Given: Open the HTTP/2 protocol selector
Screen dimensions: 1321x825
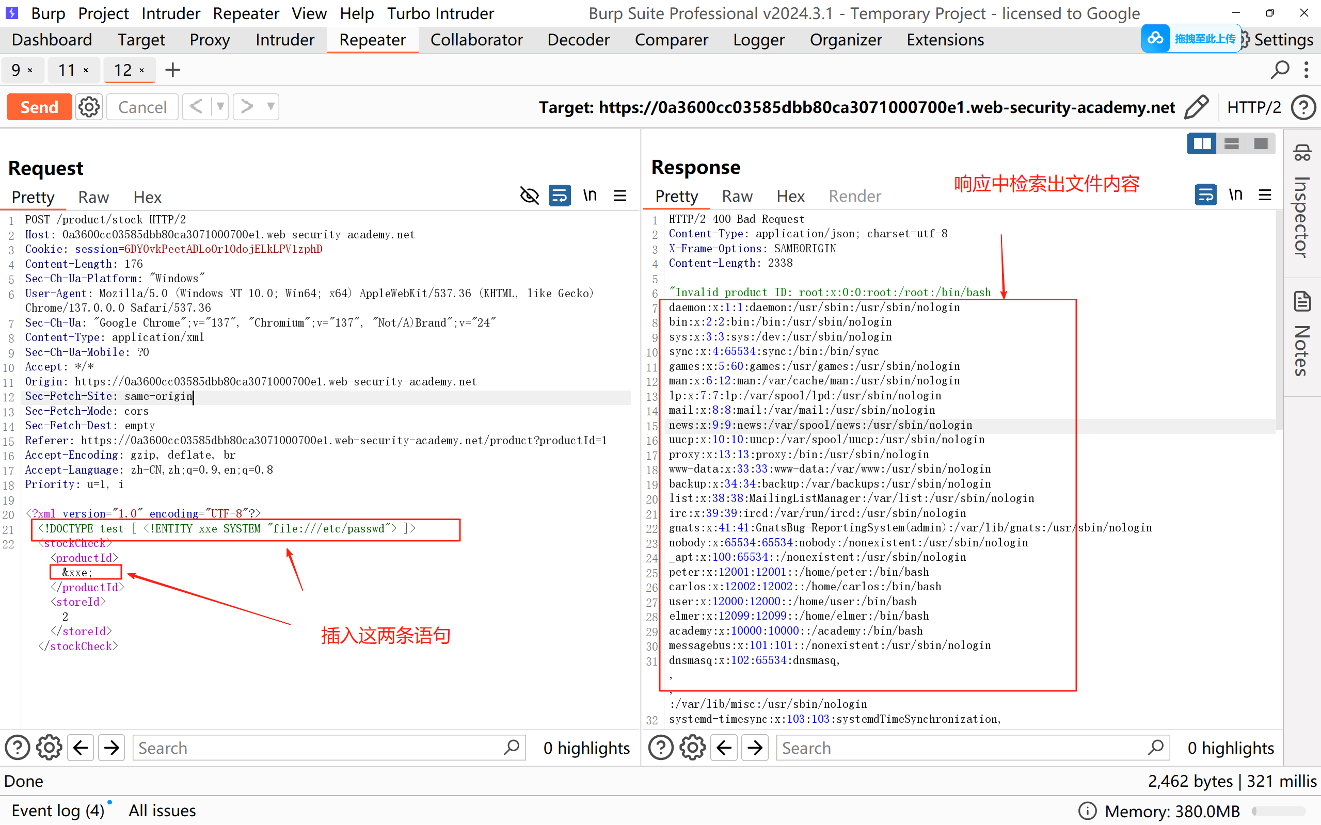Looking at the screenshot, I should coord(1253,107).
